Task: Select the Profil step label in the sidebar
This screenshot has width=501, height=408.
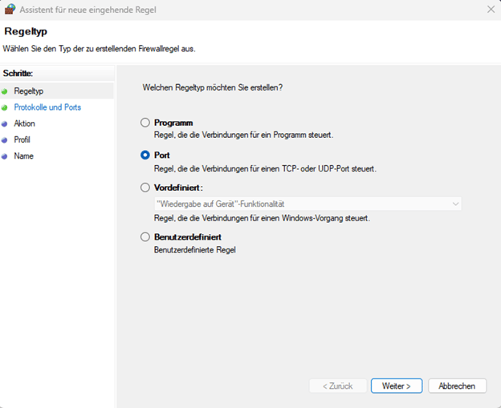Action: [x=22, y=139]
